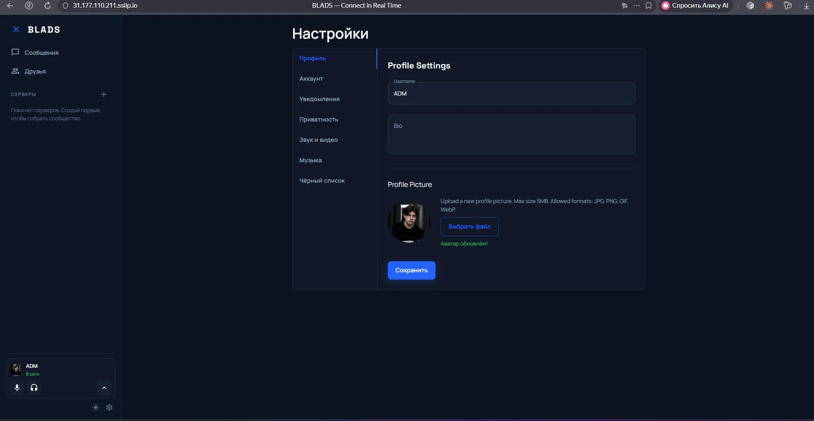The image size is (814, 421).
Task: Open Yandex home button in browser bar
Action: click(29, 6)
